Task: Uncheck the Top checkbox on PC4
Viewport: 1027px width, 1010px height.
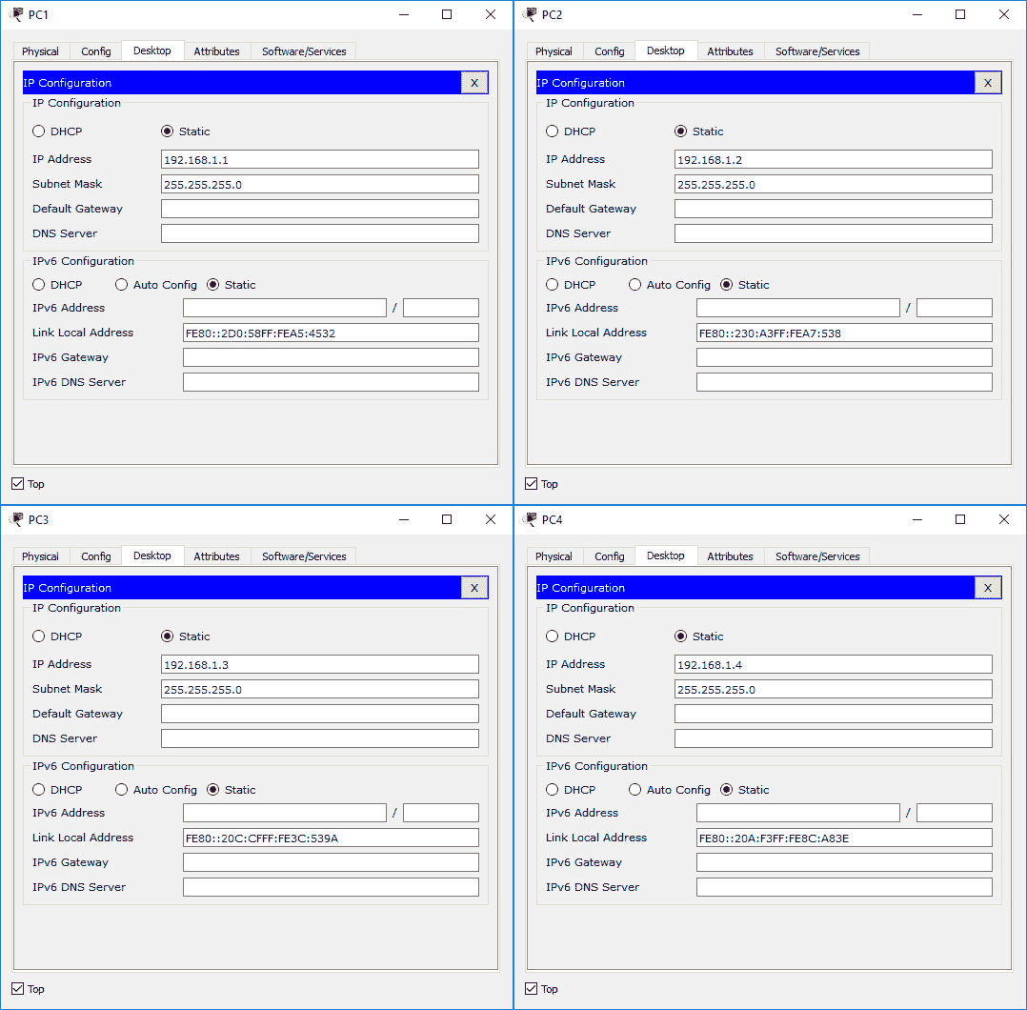Action: pyautogui.click(x=530, y=988)
